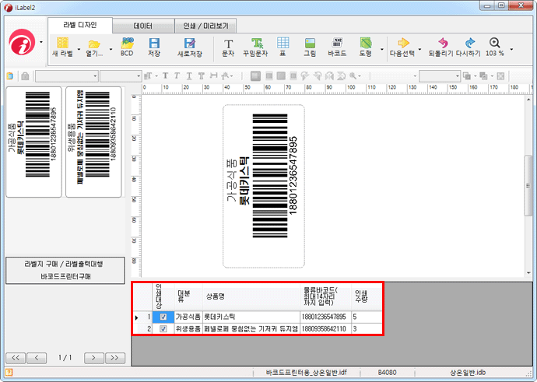537x382 pixels.
Task: Save the label with 저장 icon
Action: (x=154, y=43)
